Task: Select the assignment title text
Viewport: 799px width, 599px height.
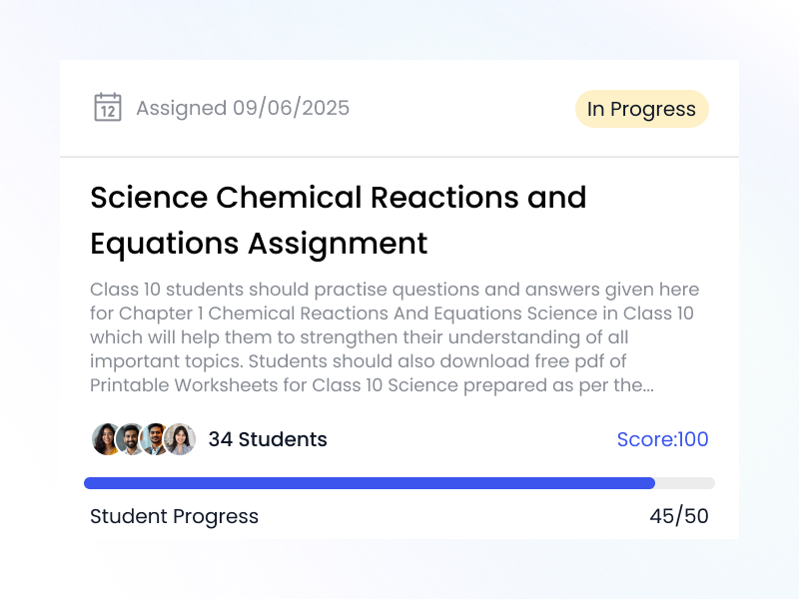Action: (338, 220)
